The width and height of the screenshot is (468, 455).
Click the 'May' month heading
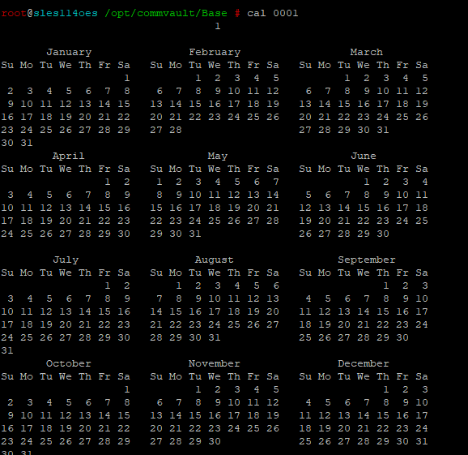218,156
